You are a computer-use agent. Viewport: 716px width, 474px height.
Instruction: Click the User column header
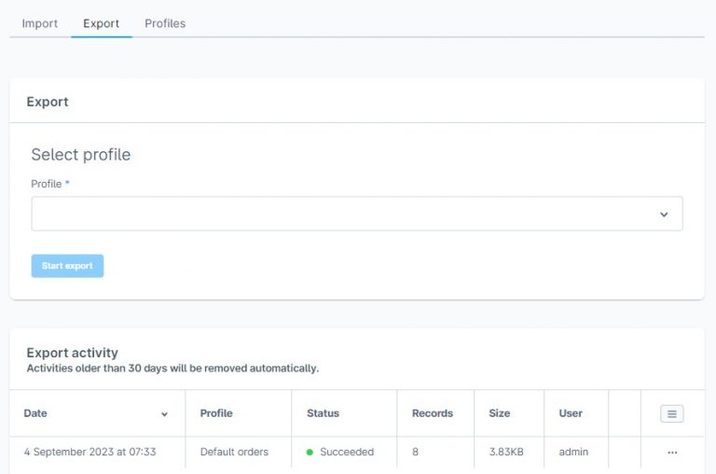(x=571, y=413)
